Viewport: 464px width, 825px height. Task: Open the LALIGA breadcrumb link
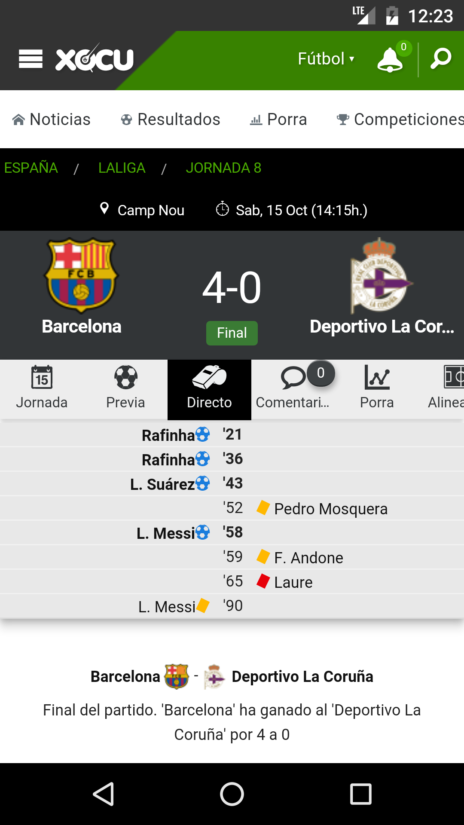pos(122,168)
